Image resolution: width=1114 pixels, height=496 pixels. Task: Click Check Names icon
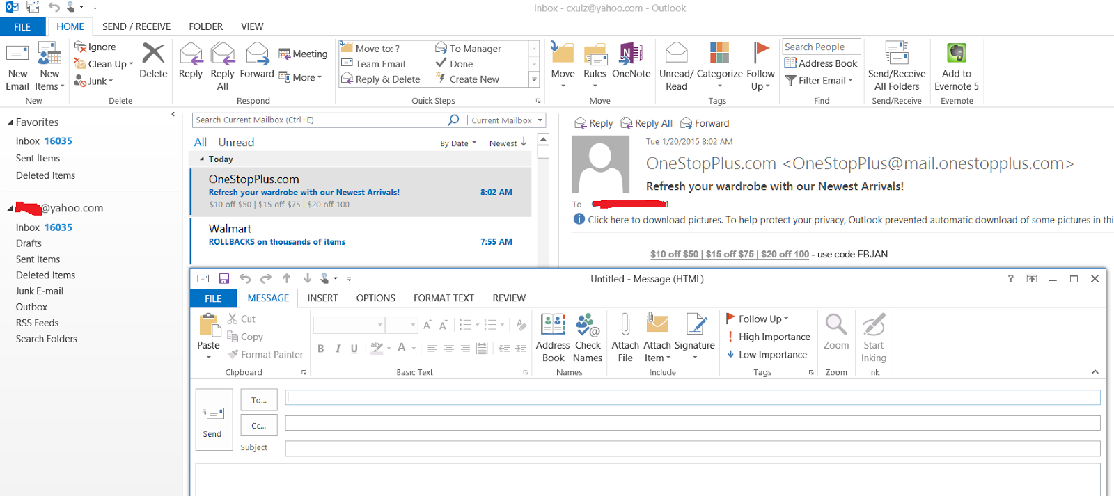588,337
